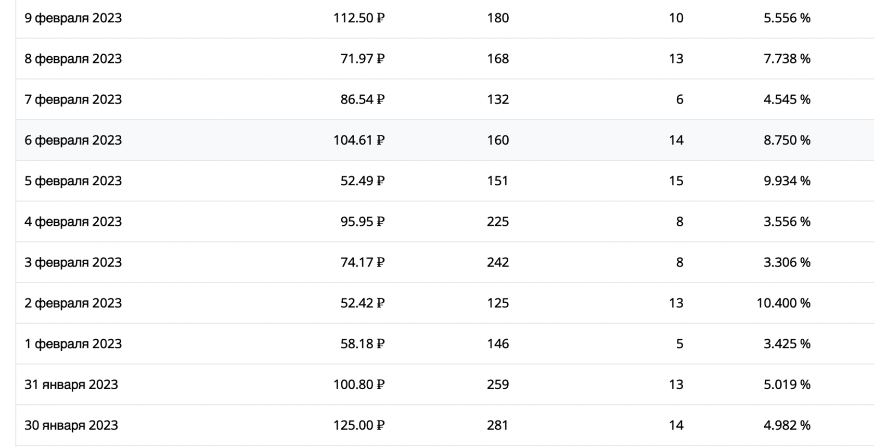Viewport: 874px width, 447px height.
Task: Select the 31 января 2023 row
Action: tap(445, 385)
